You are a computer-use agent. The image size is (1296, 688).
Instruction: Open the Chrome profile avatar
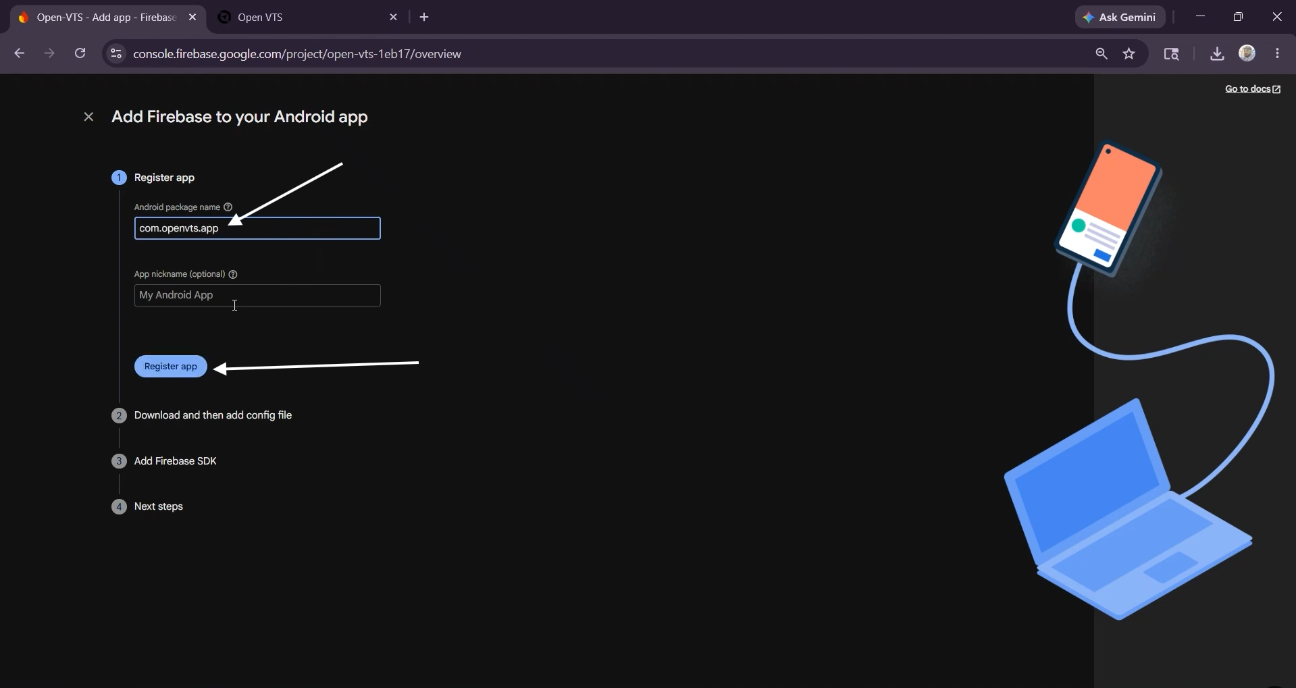(1247, 53)
